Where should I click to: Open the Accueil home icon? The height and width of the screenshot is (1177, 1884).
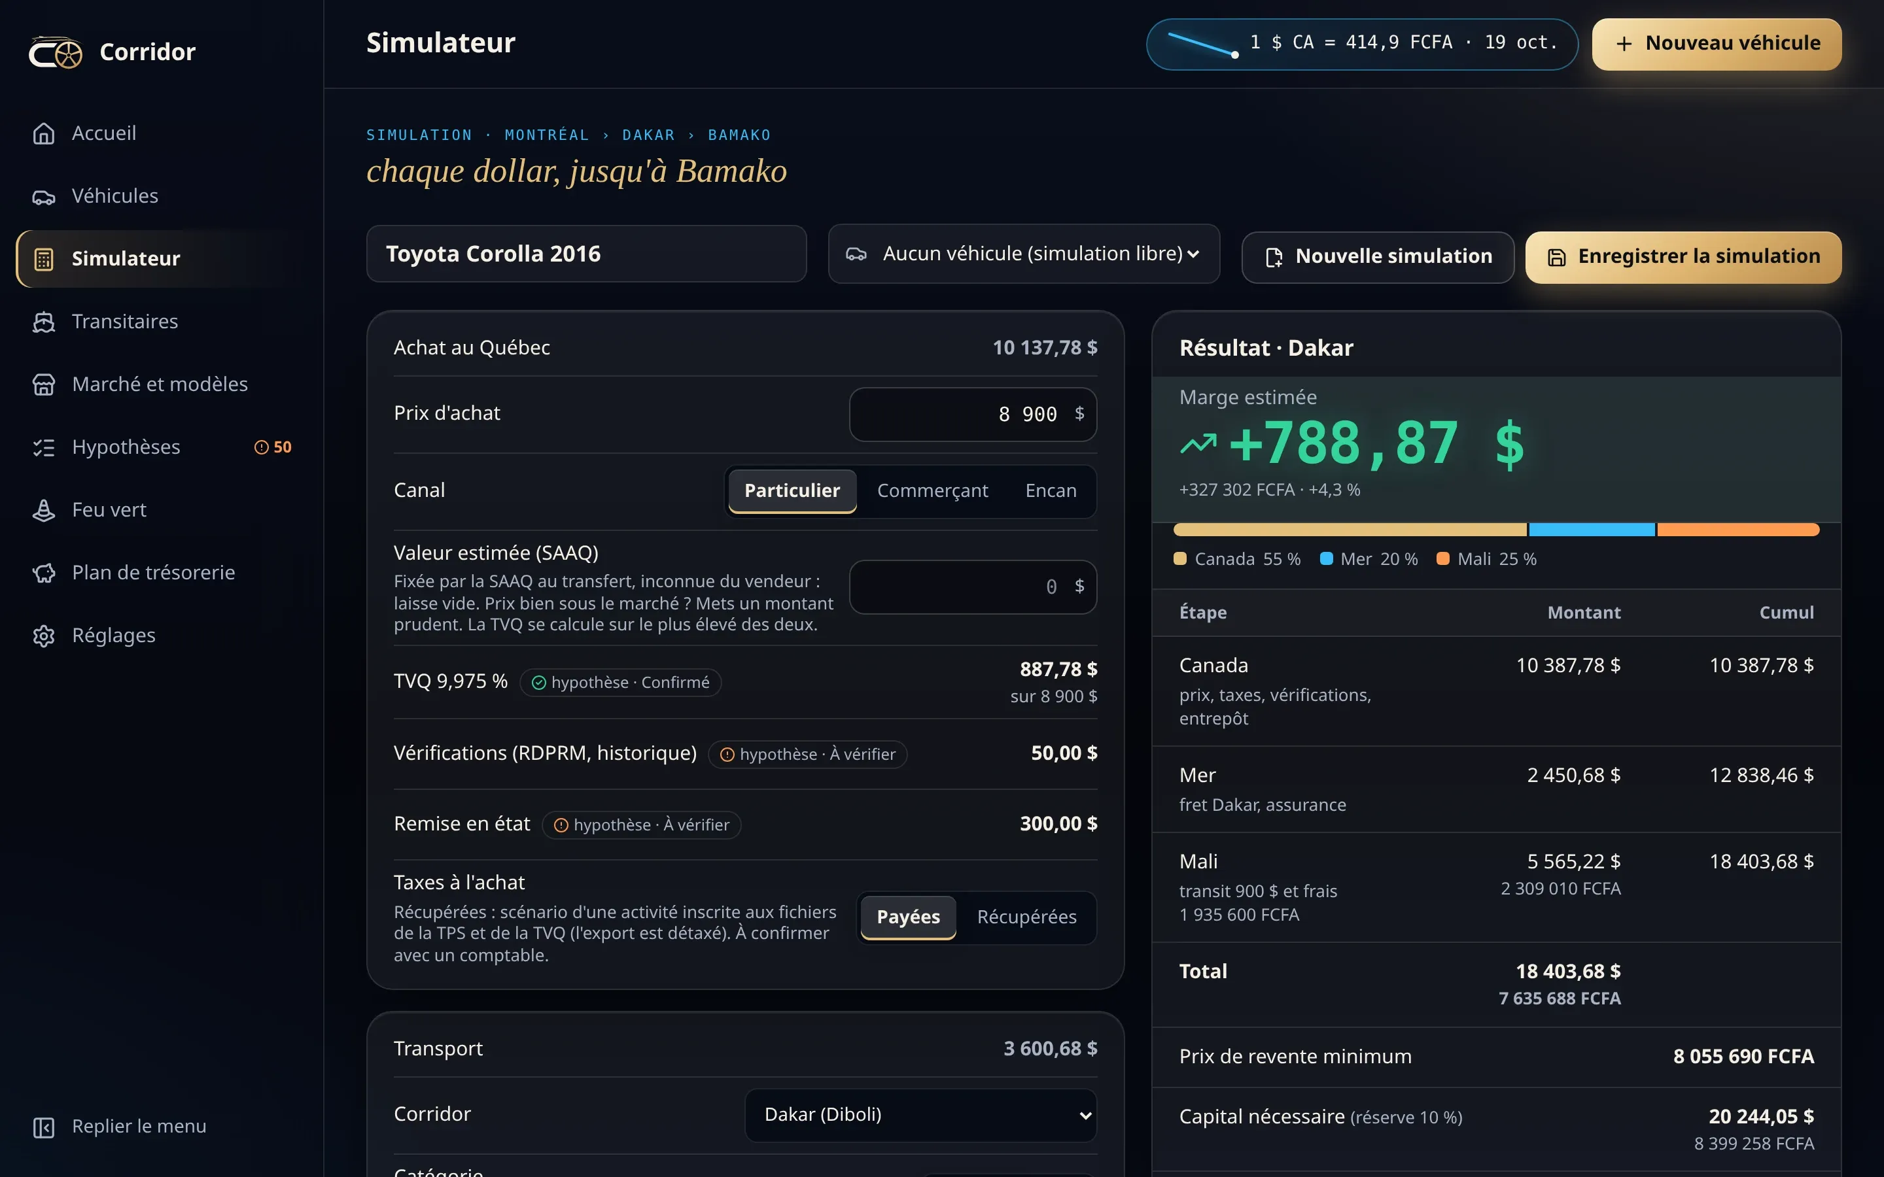pos(44,134)
